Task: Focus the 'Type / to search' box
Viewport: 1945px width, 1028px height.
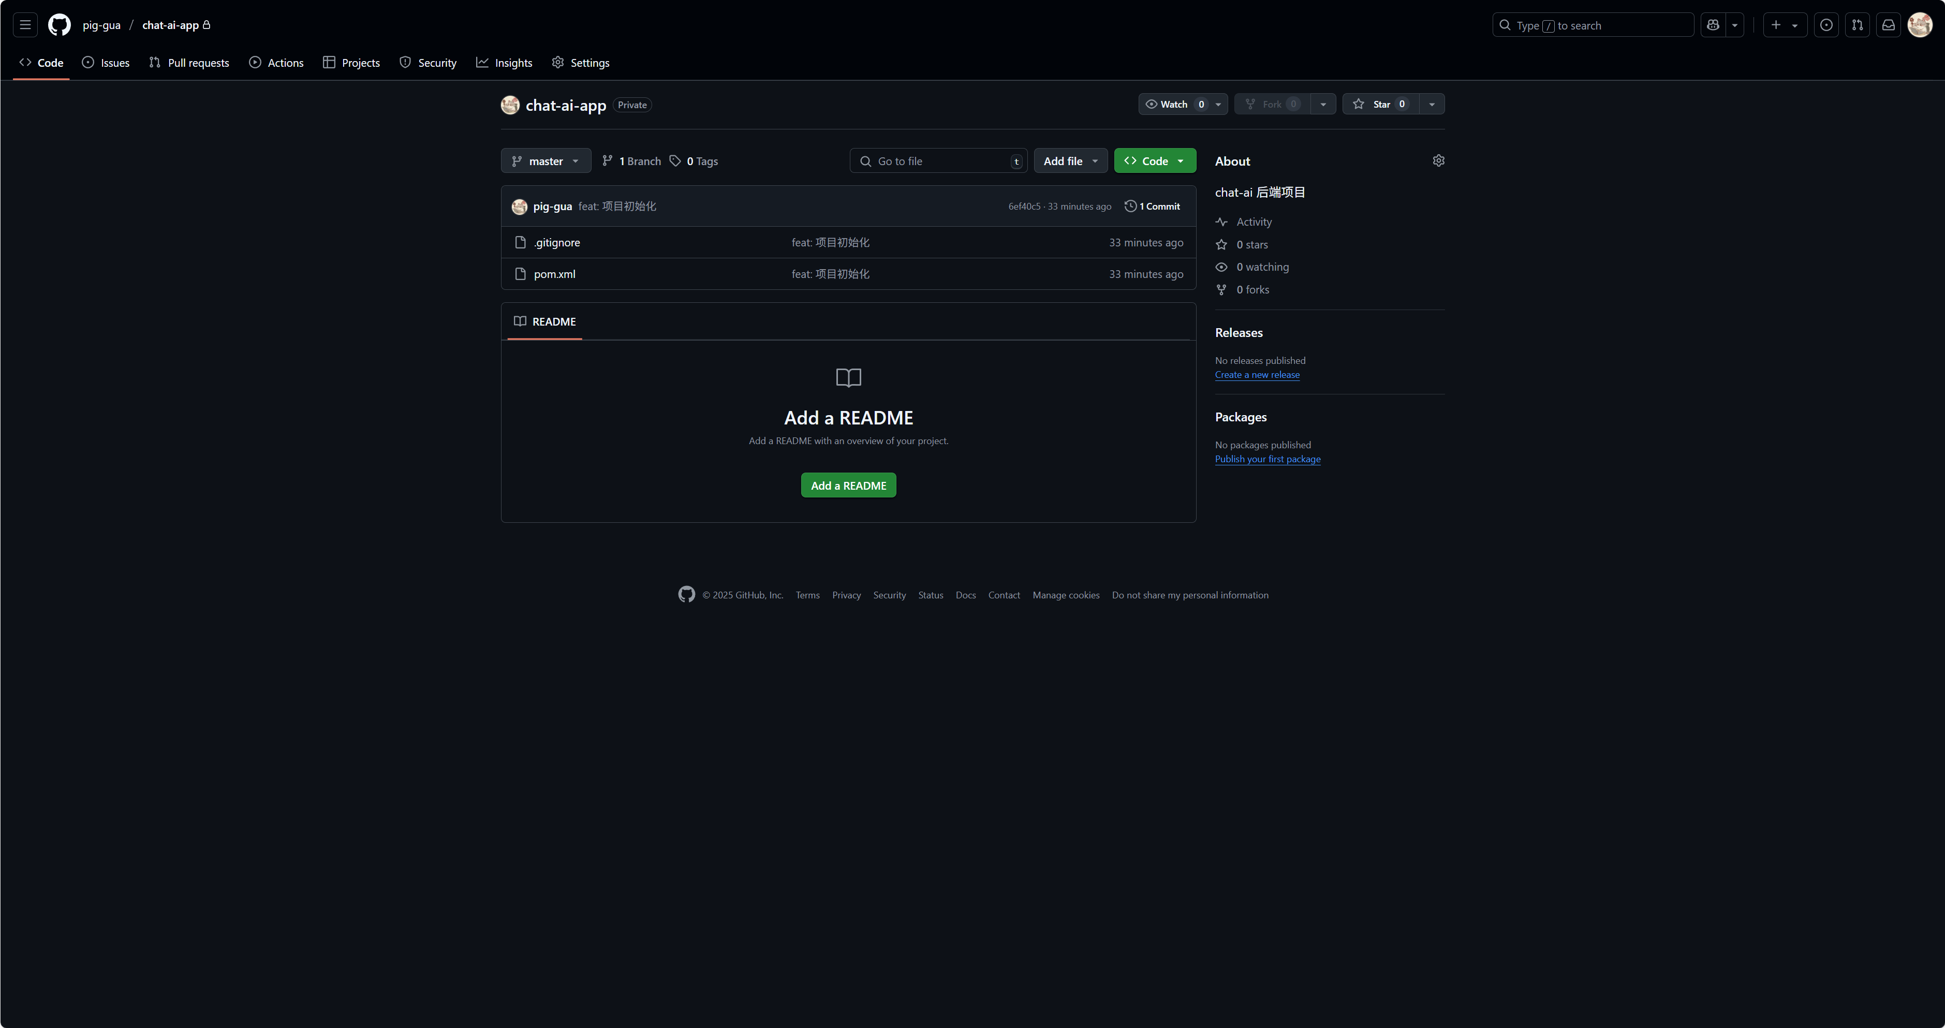Action: pyautogui.click(x=1593, y=25)
